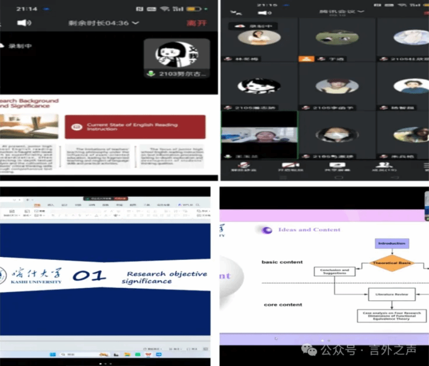Click the red Current State of English Reading banner
The image size is (429, 366).
pos(135,127)
